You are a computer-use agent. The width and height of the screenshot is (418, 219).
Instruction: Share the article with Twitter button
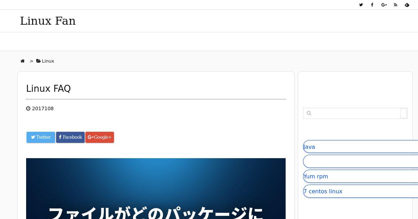41,137
